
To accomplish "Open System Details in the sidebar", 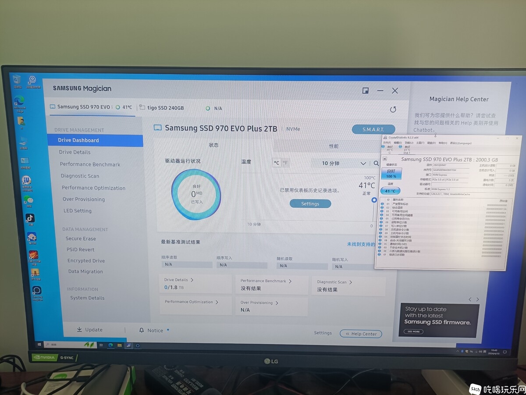I will [87, 298].
